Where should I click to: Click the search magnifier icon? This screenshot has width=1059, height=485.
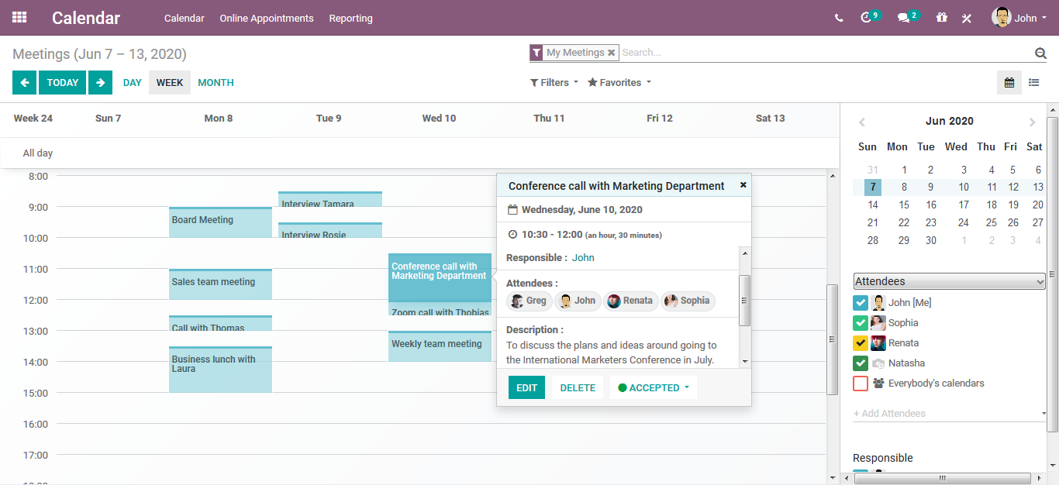coord(1040,53)
